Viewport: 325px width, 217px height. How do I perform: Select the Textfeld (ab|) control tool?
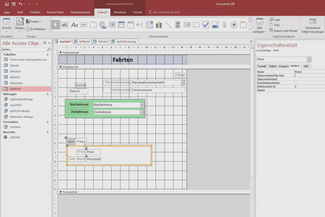64,25
